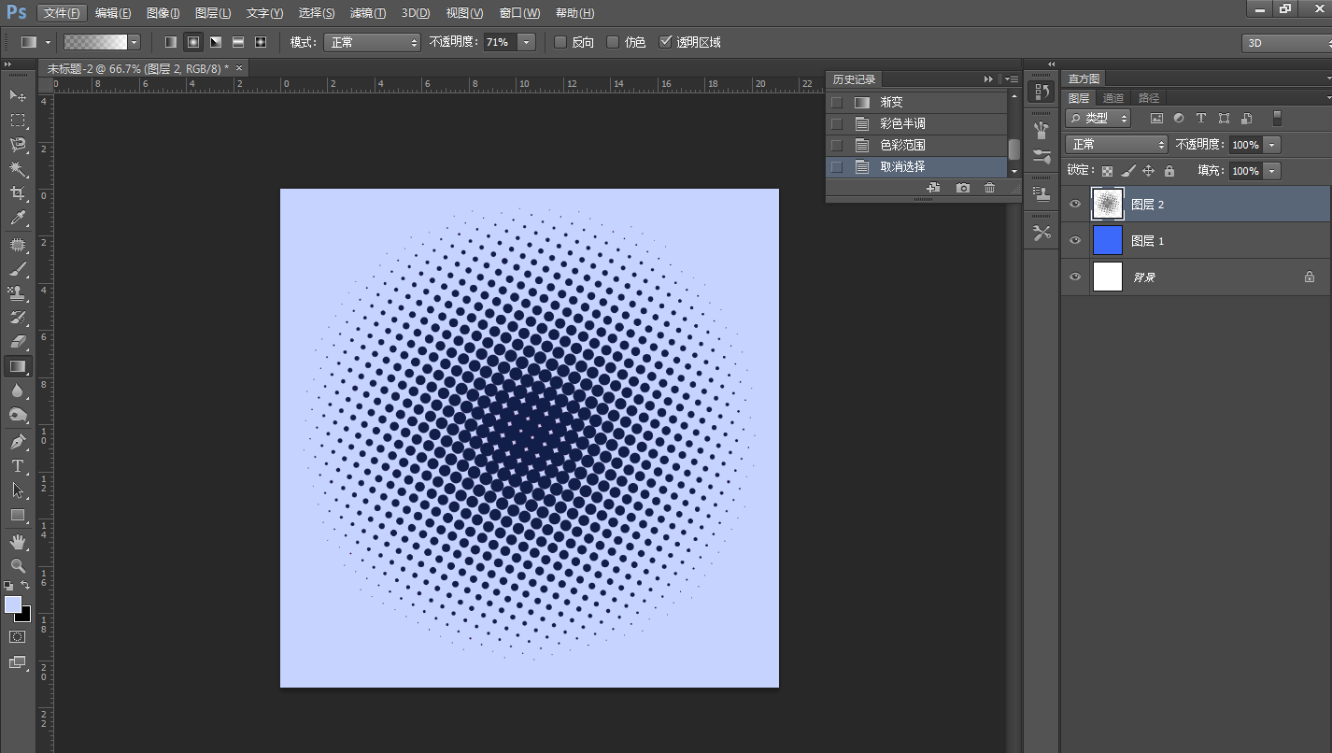The height and width of the screenshot is (753, 1332).
Task: Select the Pen tool
Action: [18, 441]
